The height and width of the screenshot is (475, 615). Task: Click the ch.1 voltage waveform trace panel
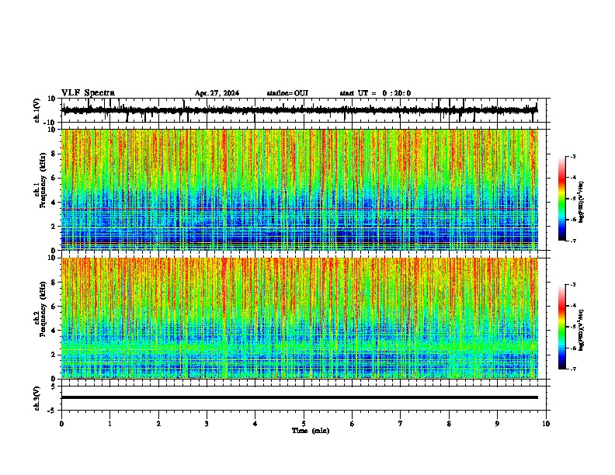[x=304, y=110]
